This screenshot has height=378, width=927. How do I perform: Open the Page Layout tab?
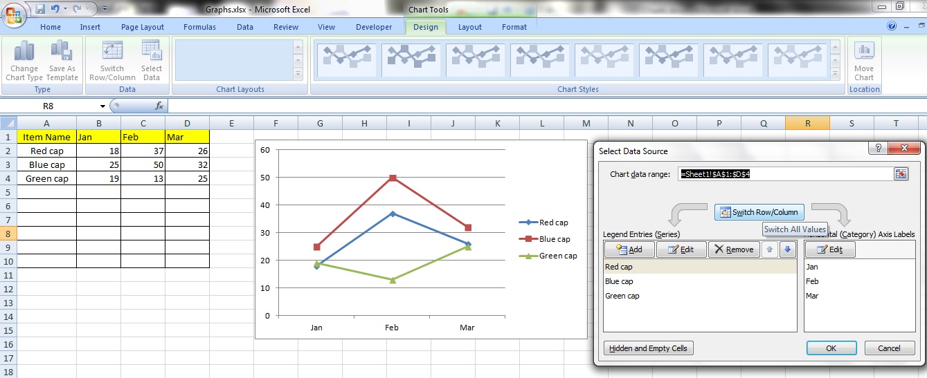(143, 27)
